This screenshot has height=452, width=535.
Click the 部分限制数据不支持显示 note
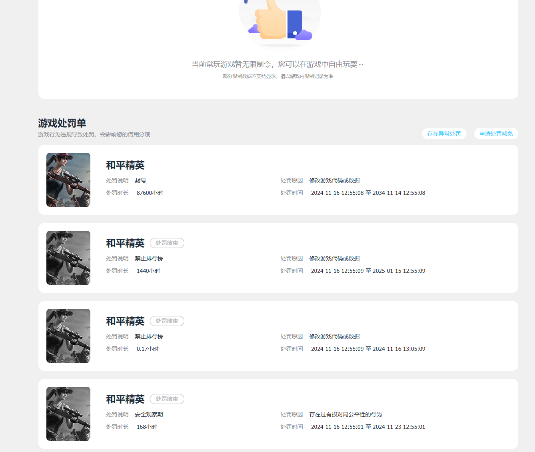[x=250, y=76]
